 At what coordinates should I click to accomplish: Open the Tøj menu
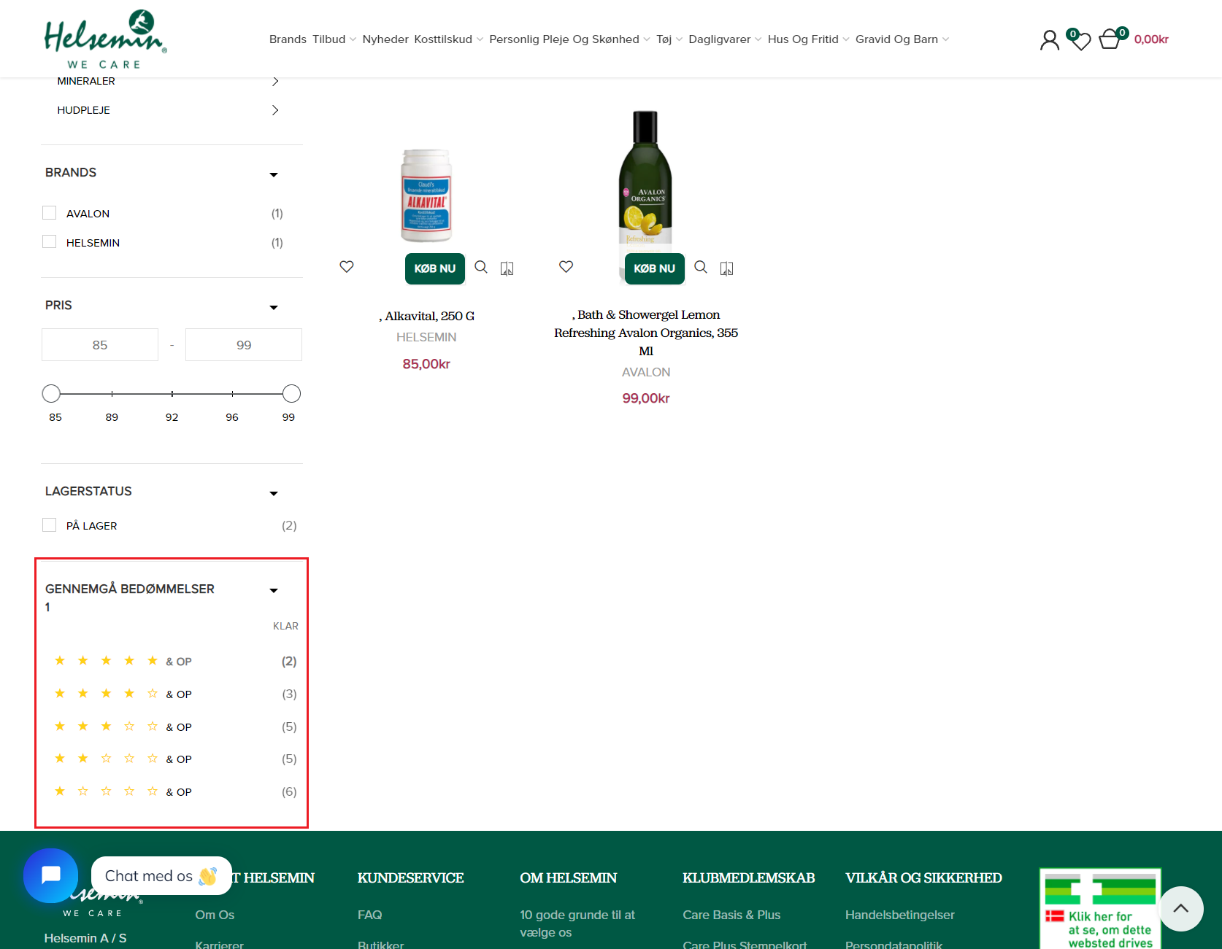coord(669,39)
